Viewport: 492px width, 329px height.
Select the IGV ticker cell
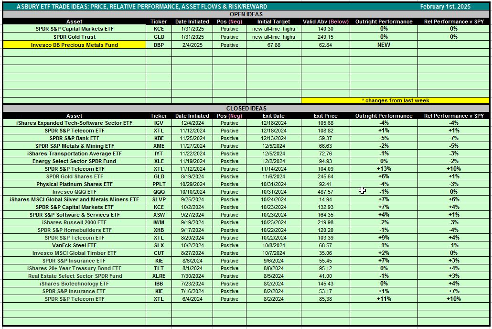[x=159, y=123]
